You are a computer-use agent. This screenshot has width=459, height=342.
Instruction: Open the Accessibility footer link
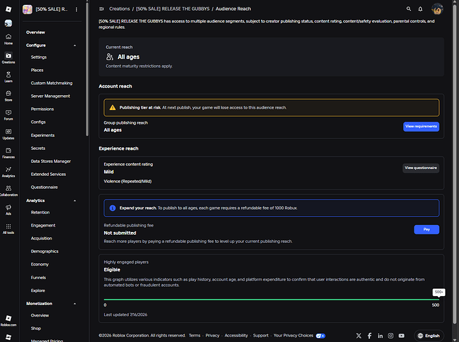[x=236, y=336]
